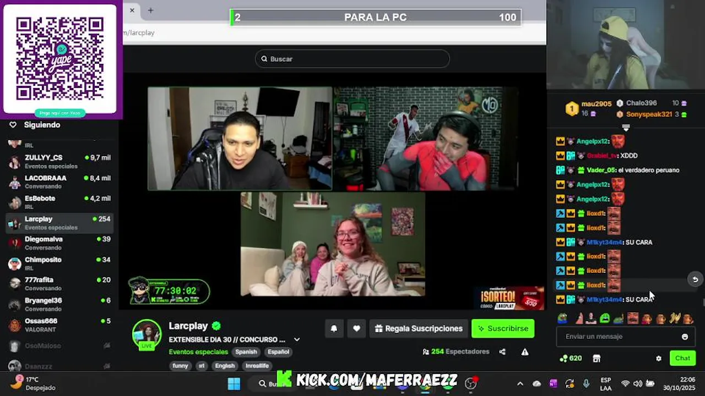This screenshot has height=396, width=705.
Task: Open the share stream icon
Action: pyautogui.click(x=502, y=351)
